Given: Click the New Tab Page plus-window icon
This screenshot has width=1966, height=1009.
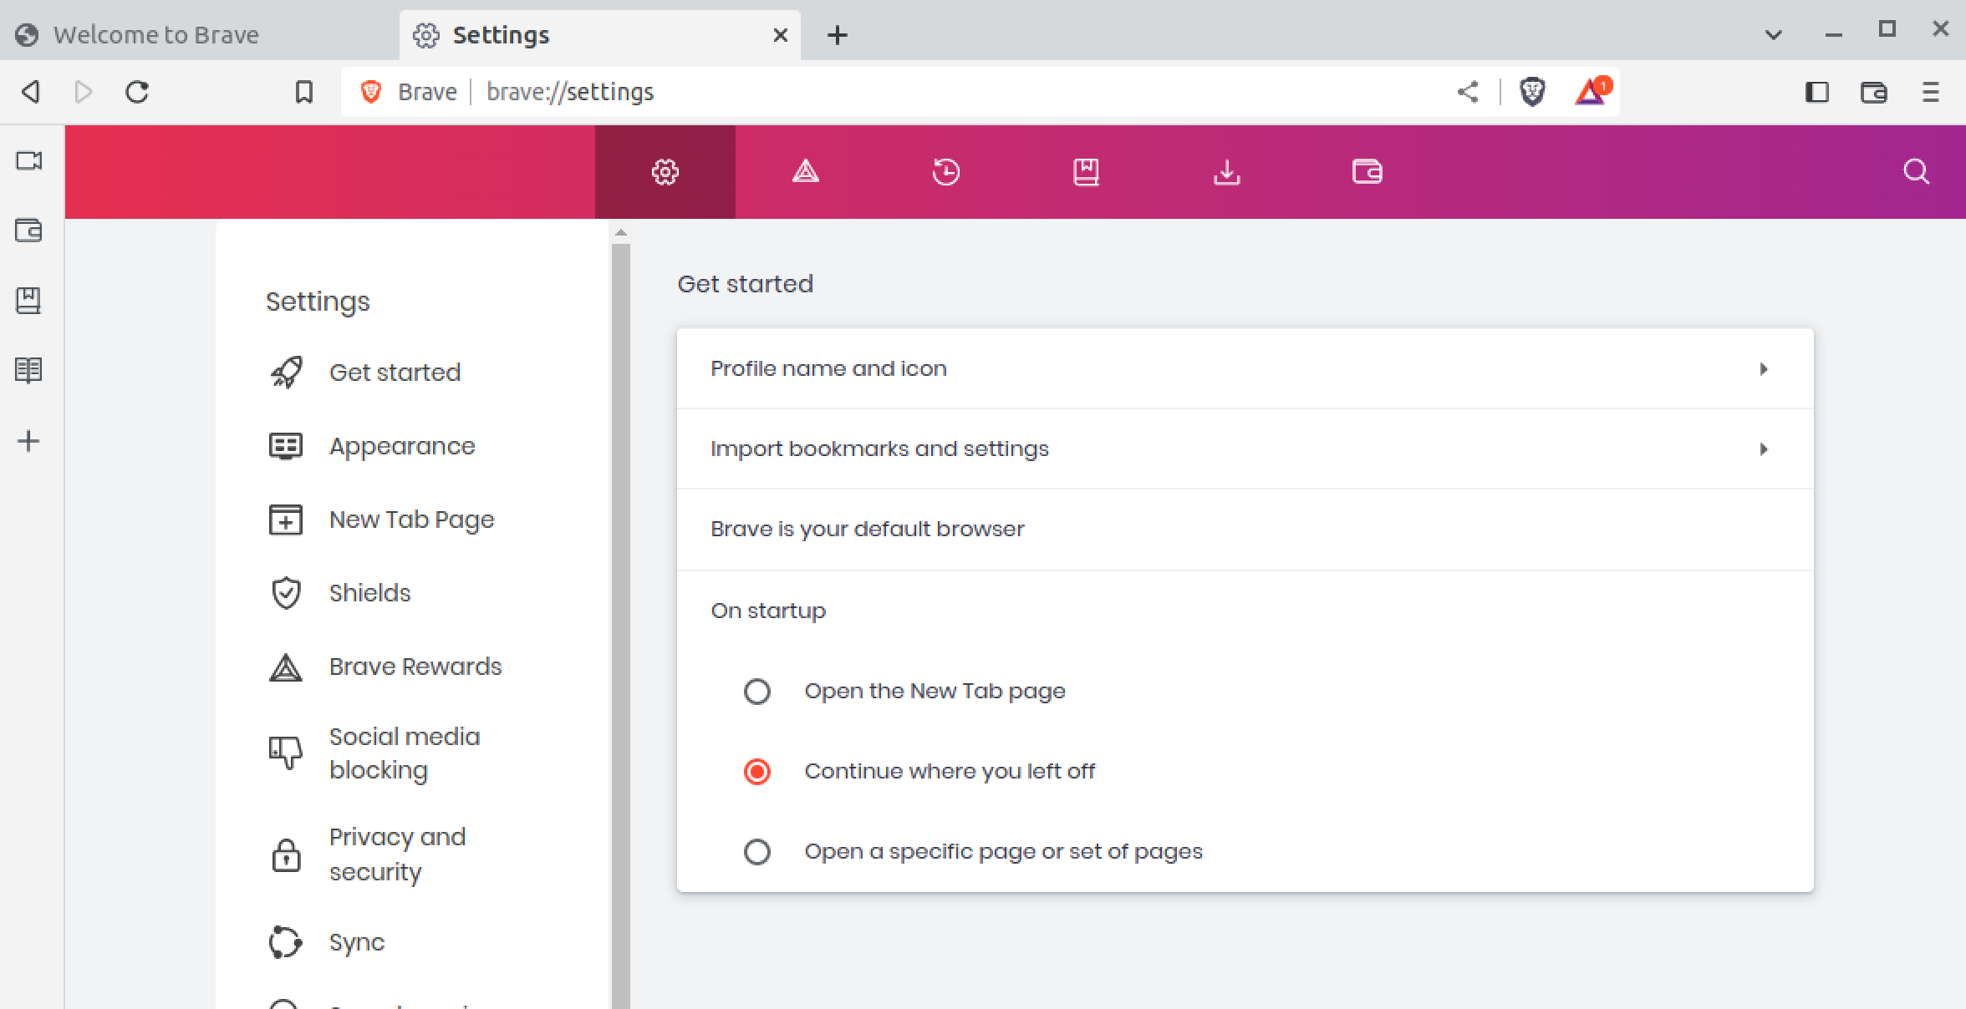Looking at the screenshot, I should (x=286, y=520).
